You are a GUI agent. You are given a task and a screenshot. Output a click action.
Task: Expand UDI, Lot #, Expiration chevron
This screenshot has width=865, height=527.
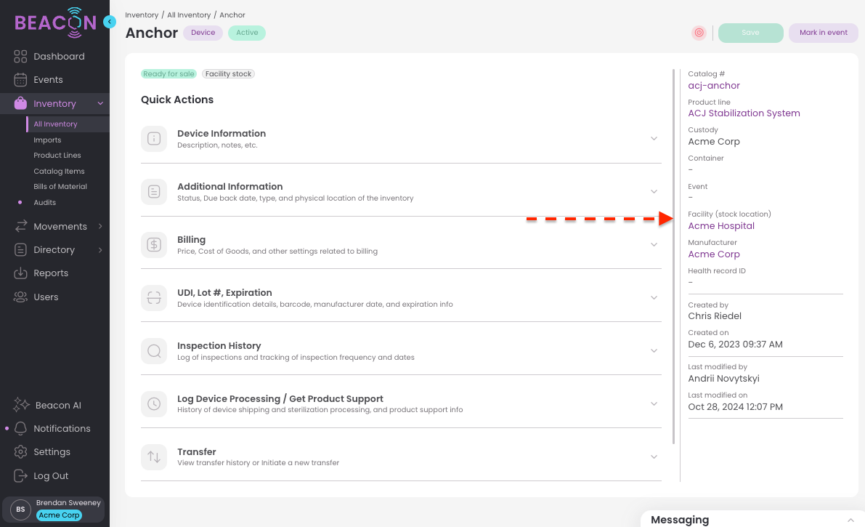(654, 298)
